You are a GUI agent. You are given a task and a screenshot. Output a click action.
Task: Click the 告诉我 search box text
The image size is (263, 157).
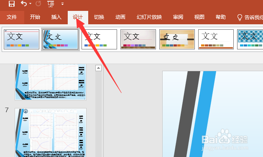(x=254, y=17)
